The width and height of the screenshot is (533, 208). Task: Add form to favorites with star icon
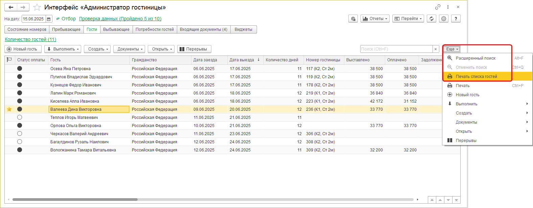pos(37,7)
